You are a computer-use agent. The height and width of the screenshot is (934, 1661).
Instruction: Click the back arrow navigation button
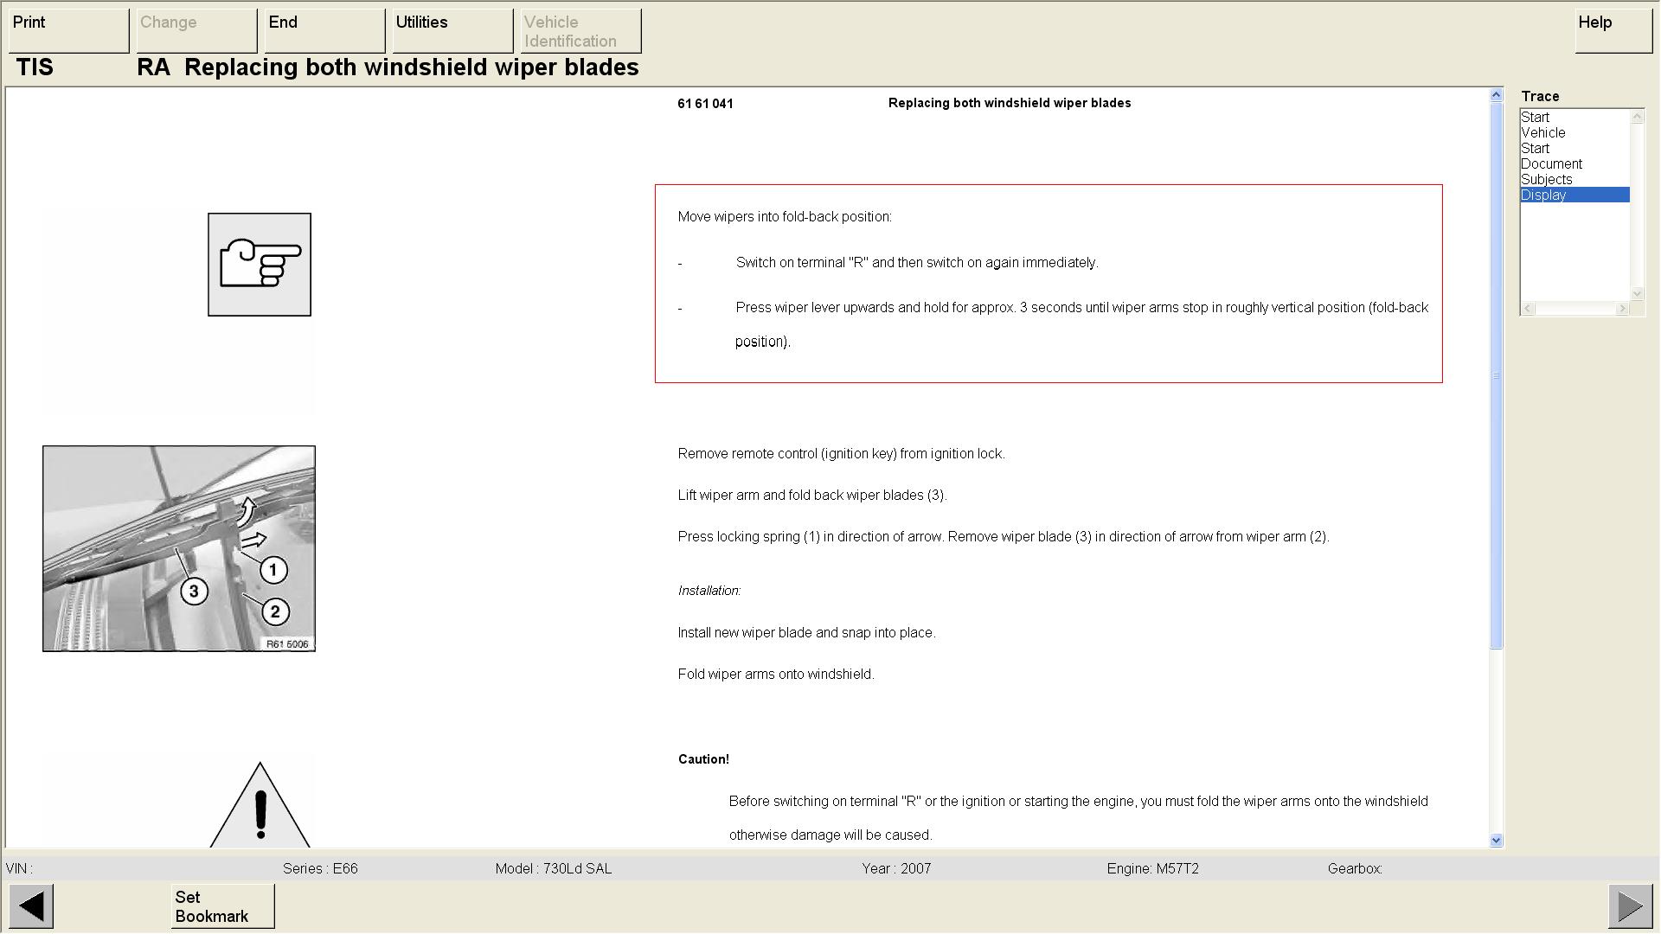coord(31,906)
